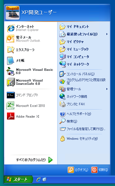Screen dimensions: 115x186
Task: Click Microsoft Visual SourceSafe 6.0 text
Action: pos(29,82)
